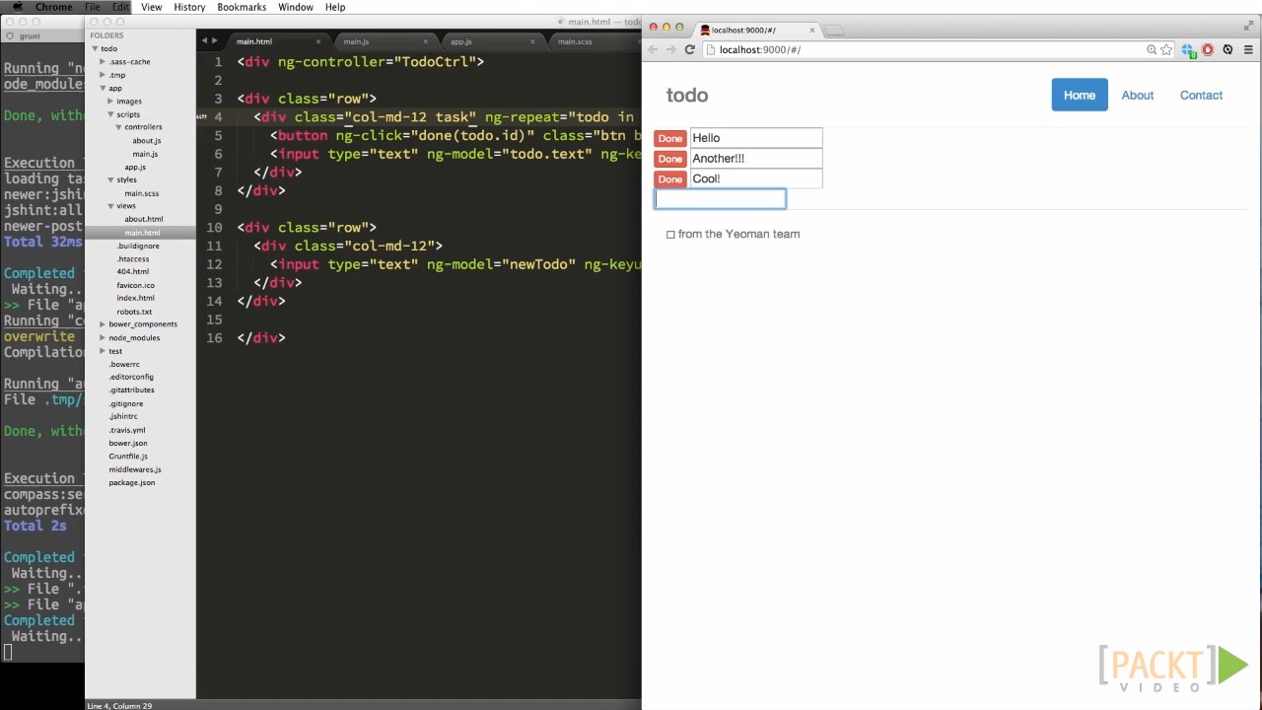Collapse the controllers folder
This screenshot has height=710, width=1262.
[x=118, y=127]
